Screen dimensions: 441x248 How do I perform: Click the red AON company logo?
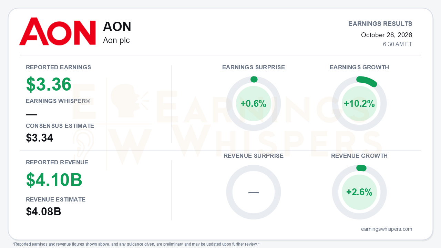click(57, 31)
